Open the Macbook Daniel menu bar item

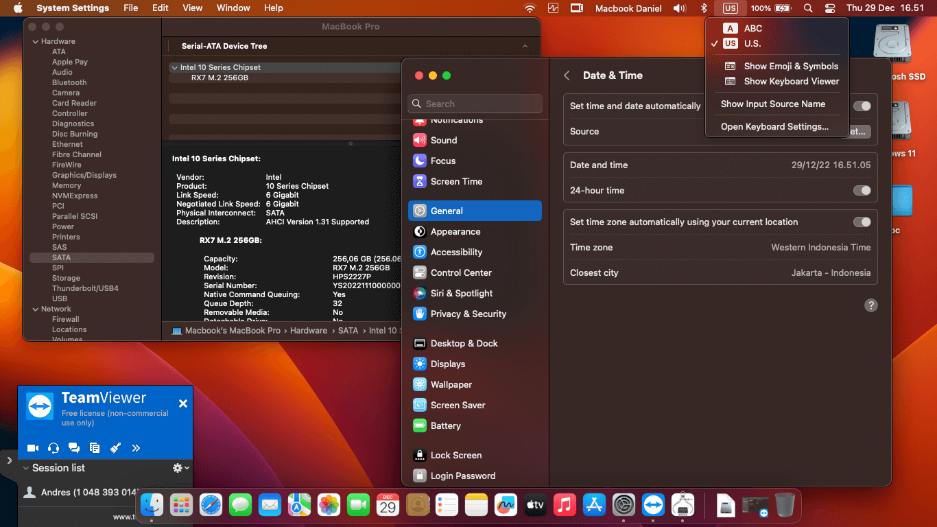point(628,8)
